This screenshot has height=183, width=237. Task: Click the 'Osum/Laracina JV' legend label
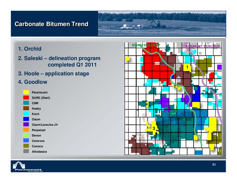(45, 125)
